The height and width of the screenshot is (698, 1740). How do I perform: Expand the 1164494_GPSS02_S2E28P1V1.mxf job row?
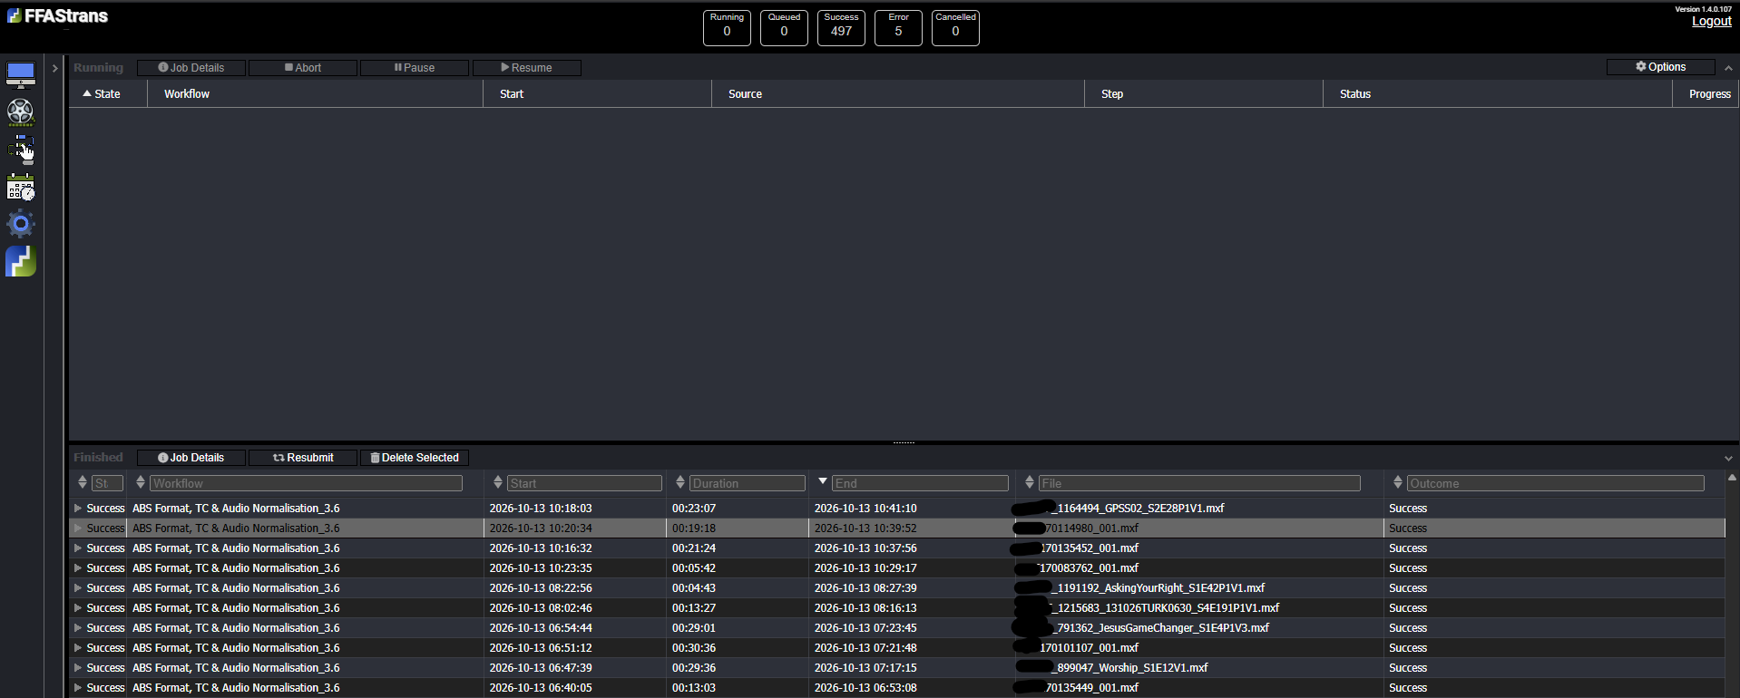[x=78, y=509]
